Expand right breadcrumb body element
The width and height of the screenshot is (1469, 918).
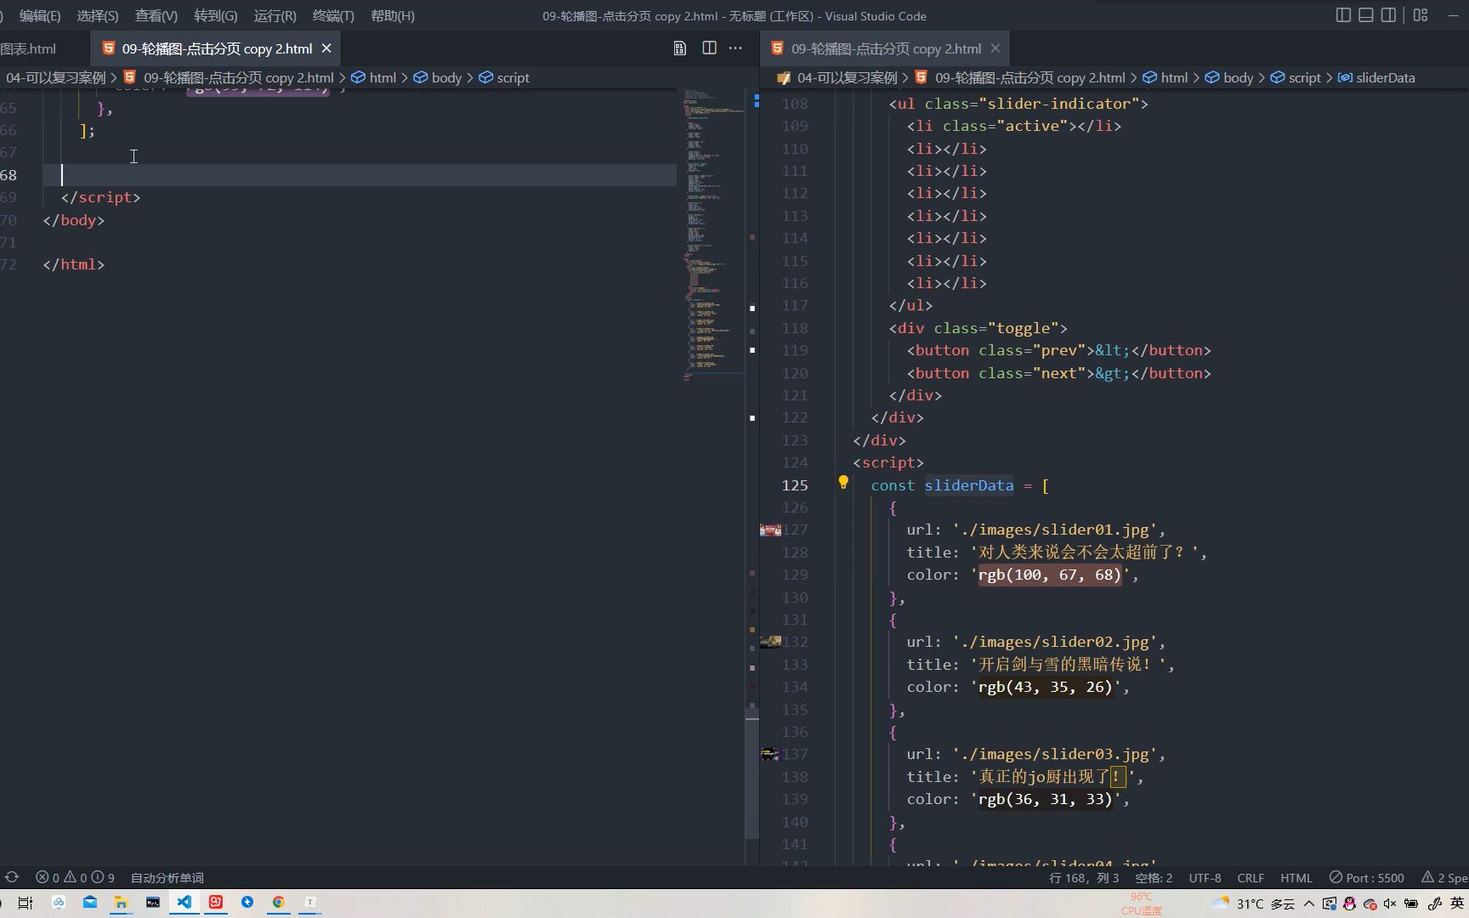click(1229, 77)
